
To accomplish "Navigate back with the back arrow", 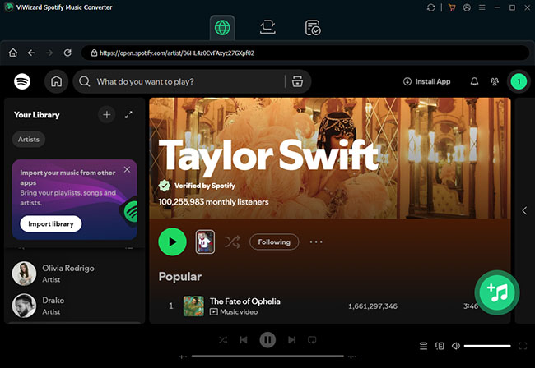I will tap(31, 53).
